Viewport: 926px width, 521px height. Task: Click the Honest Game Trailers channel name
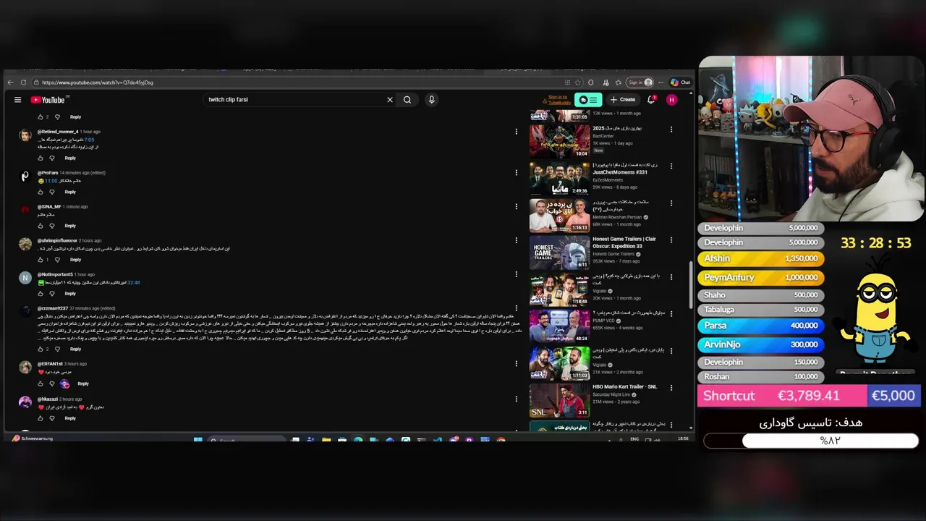(x=613, y=254)
